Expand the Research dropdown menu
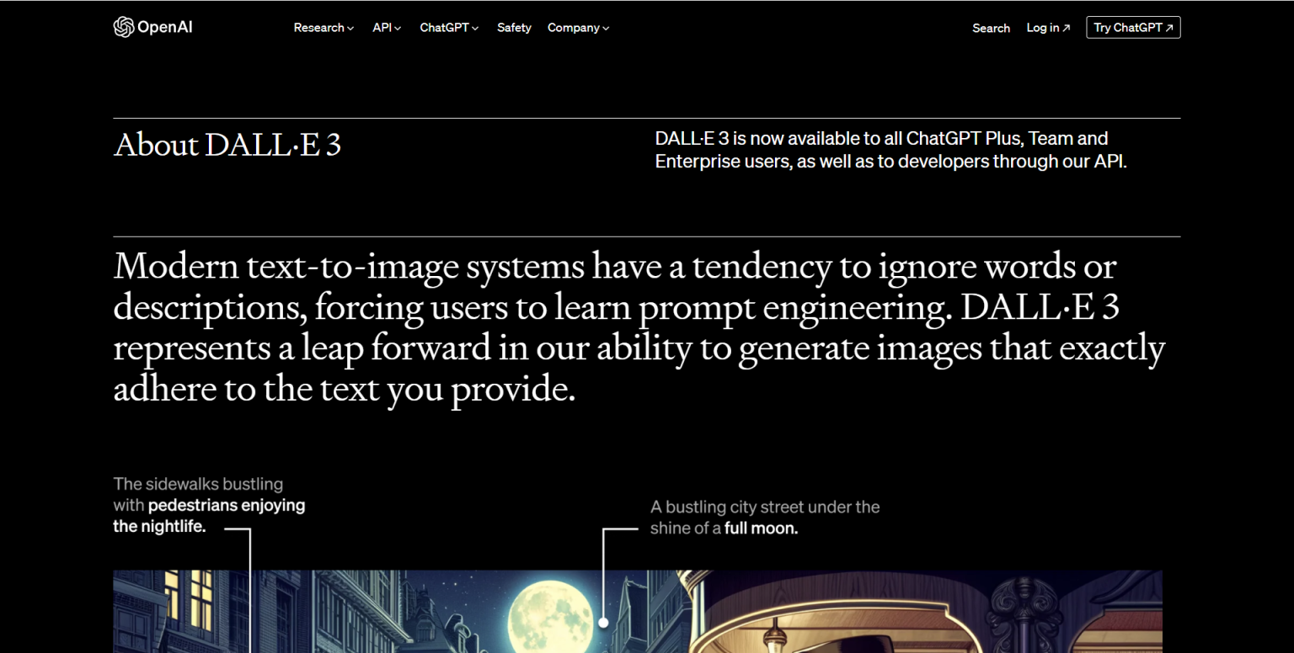The image size is (1294, 653). (323, 28)
